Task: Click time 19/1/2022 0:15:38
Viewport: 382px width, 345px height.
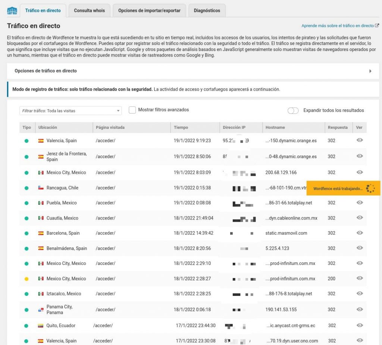Action: (x=192, y=188)
